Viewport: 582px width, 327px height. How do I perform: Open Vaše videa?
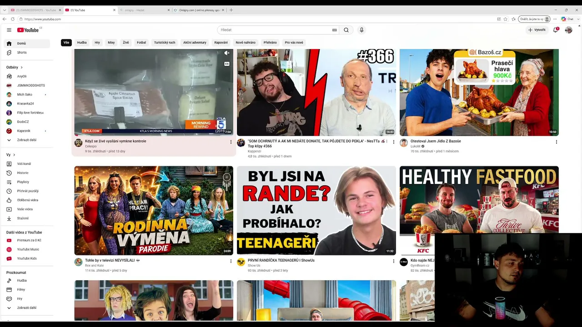(x=27, y=209)
